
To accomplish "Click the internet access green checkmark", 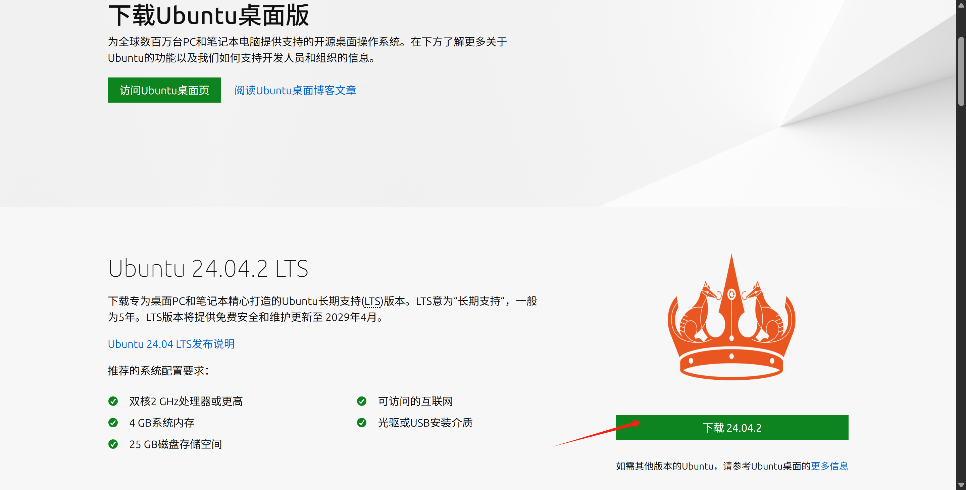I will click(x=361, y=401).
